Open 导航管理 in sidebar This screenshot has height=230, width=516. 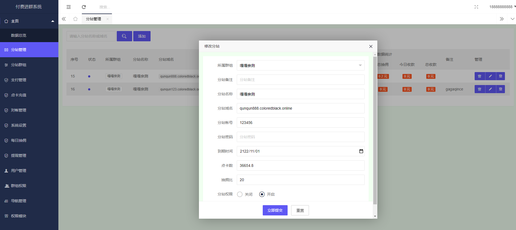pos(29,201)
